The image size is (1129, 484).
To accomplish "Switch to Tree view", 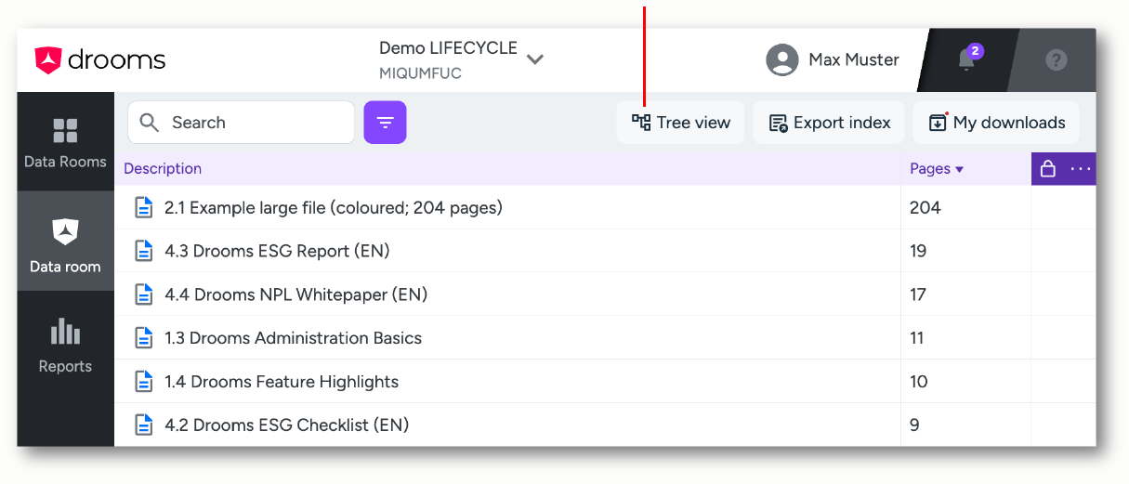I will [x=680, y=123].
